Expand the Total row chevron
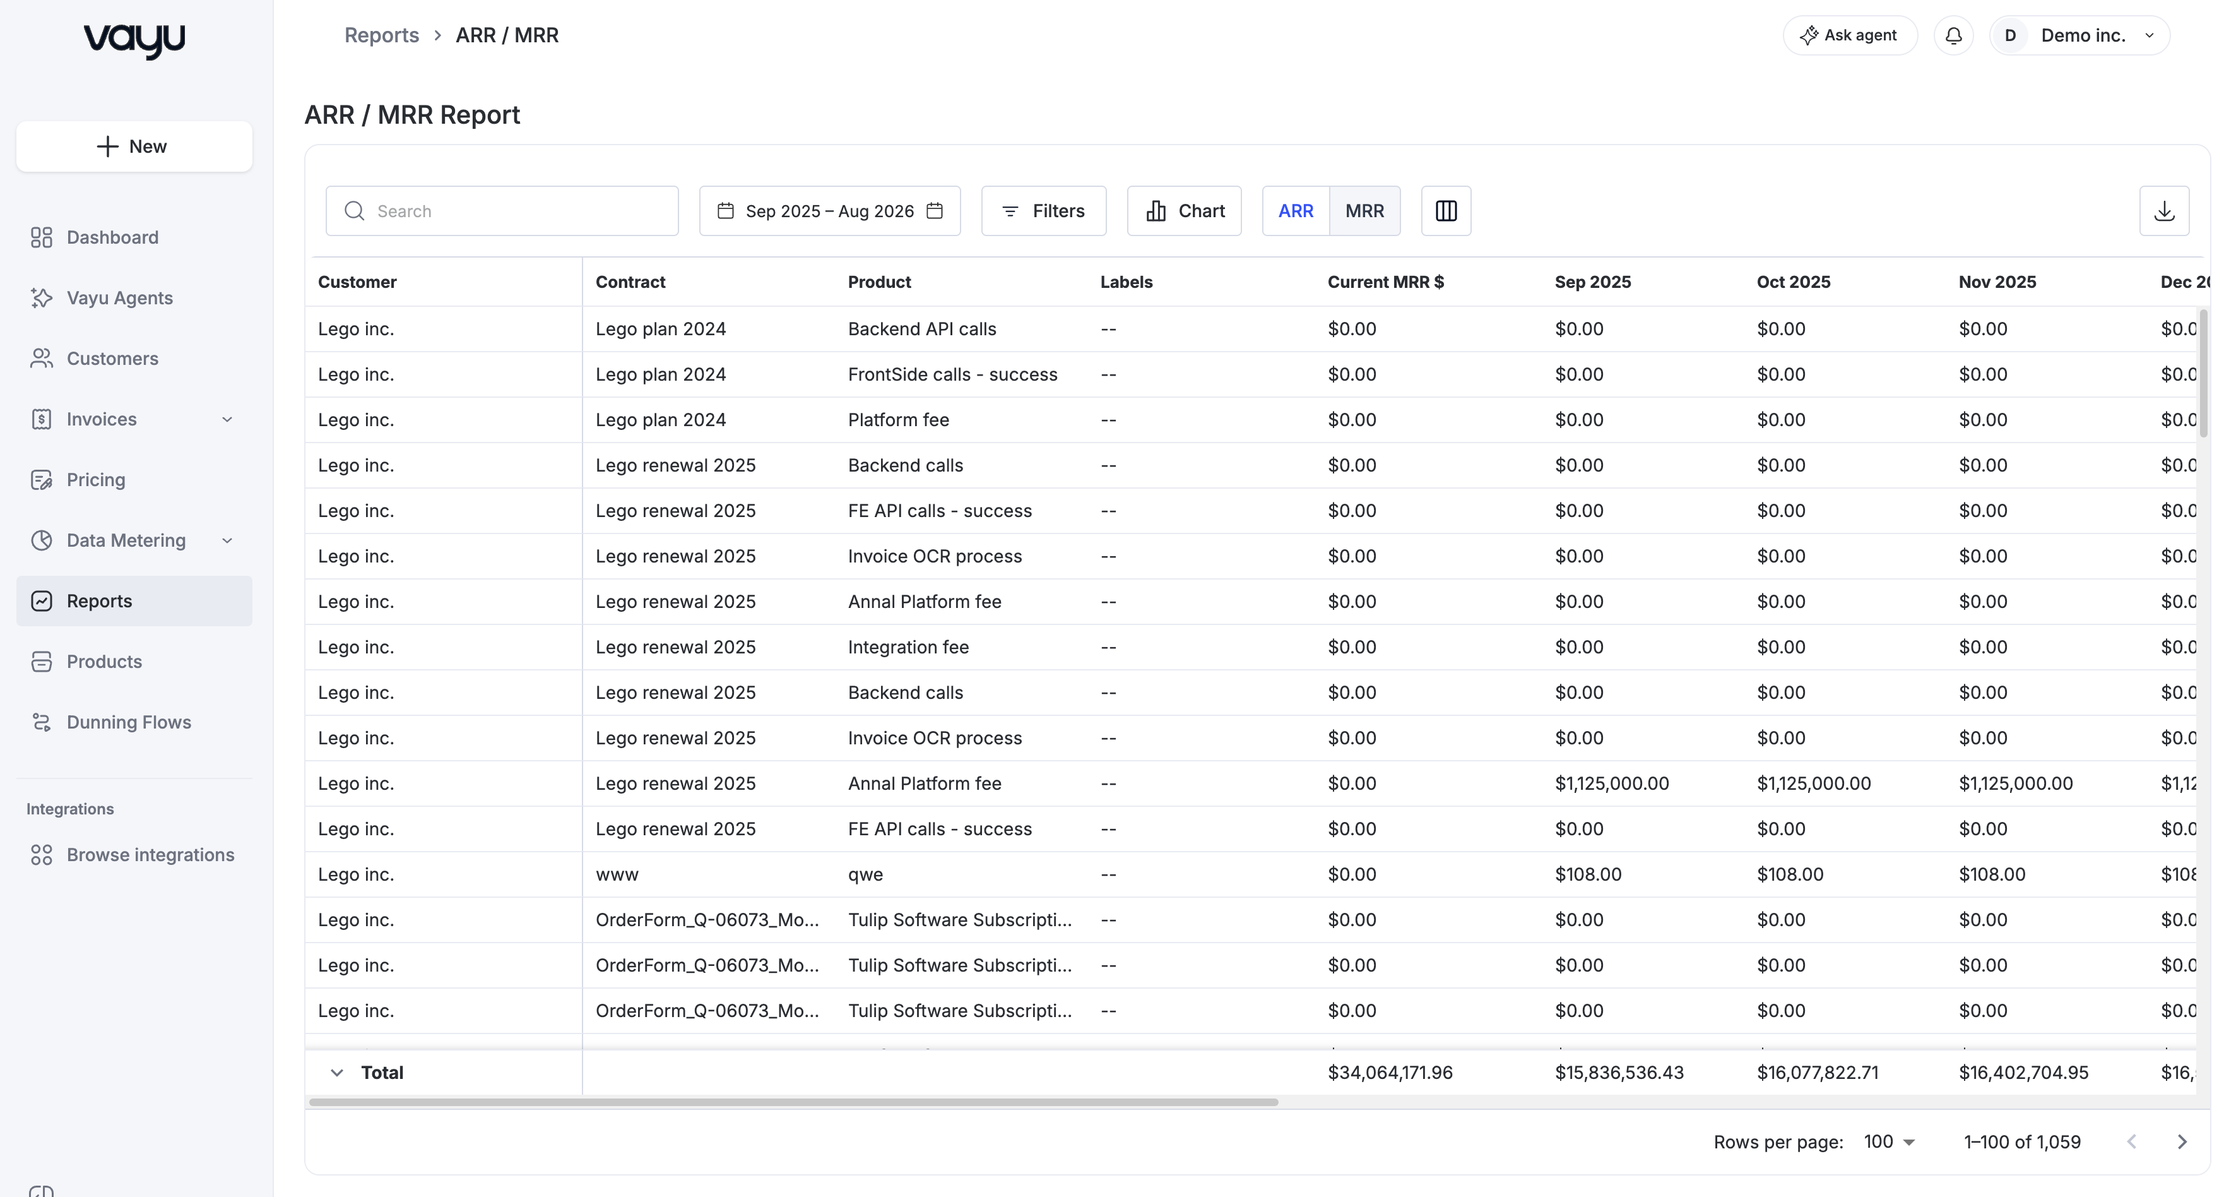Screen dimensions: 2224x1197 tap(337, 1073)
